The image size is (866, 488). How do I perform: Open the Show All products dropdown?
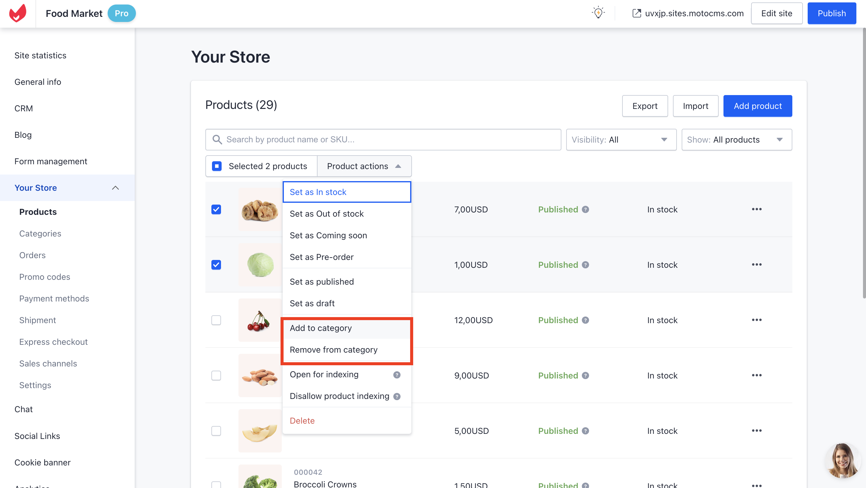coord(737,140)
